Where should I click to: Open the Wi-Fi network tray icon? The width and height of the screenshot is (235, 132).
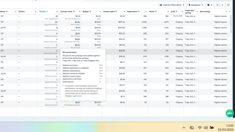click(x=200, y=128)
